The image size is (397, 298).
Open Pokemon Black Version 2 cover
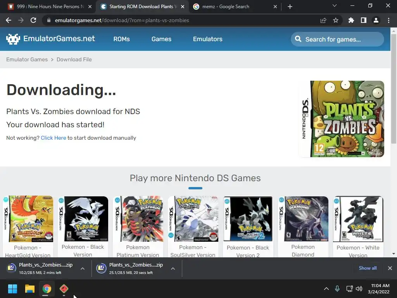248,219
